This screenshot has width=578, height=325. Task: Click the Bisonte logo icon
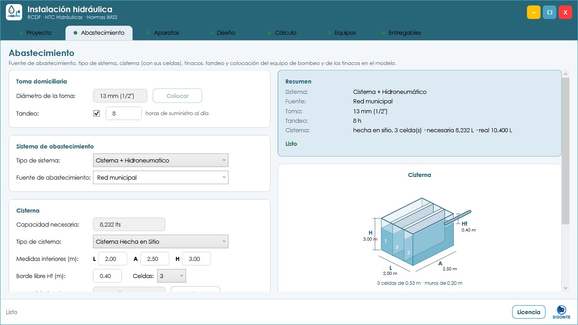click(x=561, y=312)
